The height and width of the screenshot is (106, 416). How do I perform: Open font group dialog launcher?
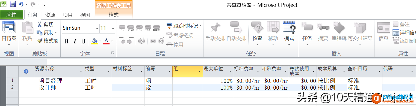(112, 53)
